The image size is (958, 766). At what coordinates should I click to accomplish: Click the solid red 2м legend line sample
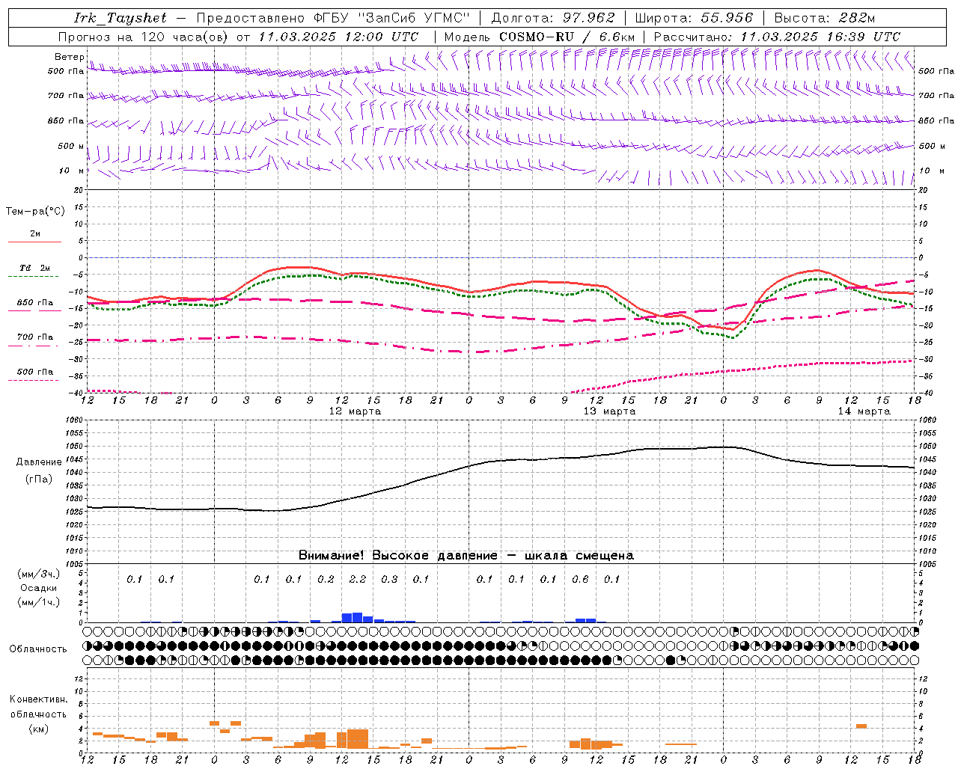(34, 242)
